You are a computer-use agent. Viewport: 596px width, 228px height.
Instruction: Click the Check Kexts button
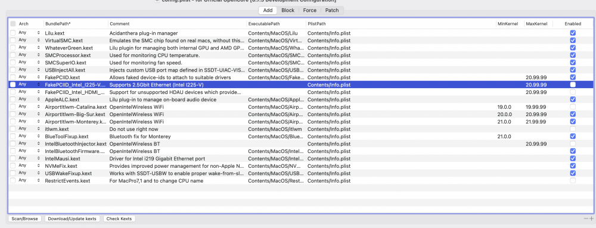pyautogui.click(x=119, y=219)
